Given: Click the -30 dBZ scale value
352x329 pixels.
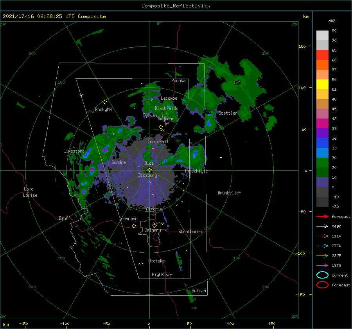Looking at the screenshot, I should pos(335,207).
